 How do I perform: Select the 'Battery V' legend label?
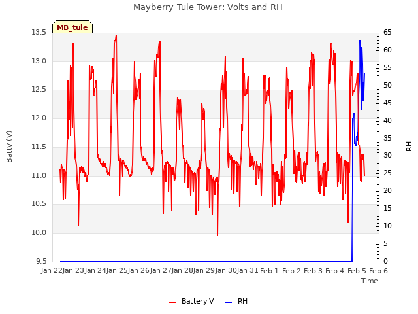[197, 301]
